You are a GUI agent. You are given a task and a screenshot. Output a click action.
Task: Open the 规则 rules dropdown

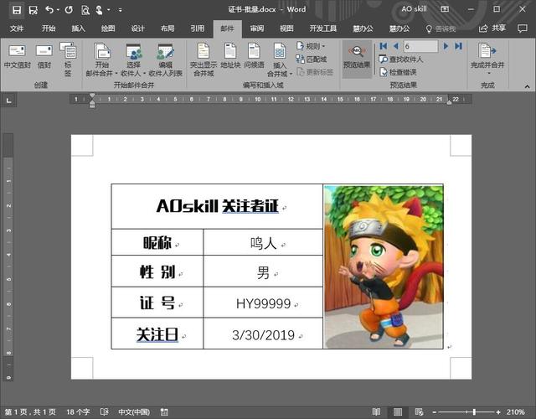311,46
